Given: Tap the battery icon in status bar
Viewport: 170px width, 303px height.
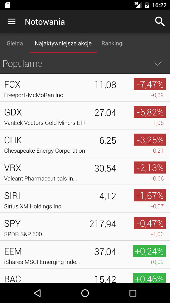Looking at the screenshot, I should pyautogui.click(x=147, y=5).
